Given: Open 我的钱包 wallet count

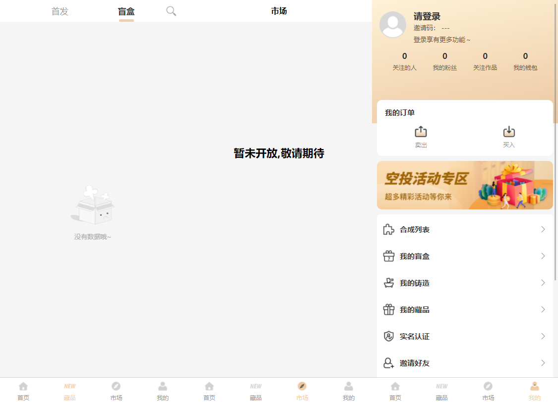Looking at the screenshot, I should 525,61.
